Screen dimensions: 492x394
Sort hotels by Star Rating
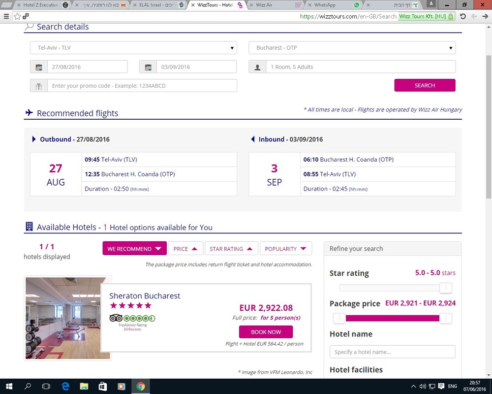click(231, 249)
